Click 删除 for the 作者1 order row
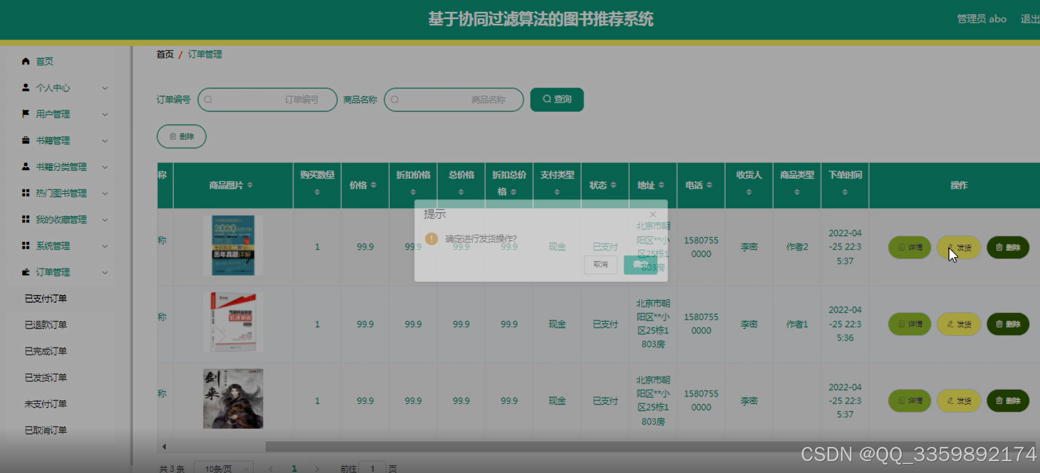Screen dimensions: 1040x473 pyautogui.click(x=1008, y=324)
